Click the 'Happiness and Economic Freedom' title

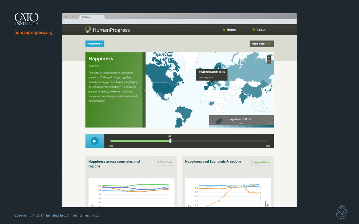click(213, 162)
